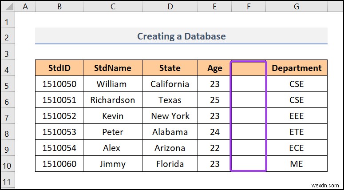
Task: Select the cell with California
Action: tap(170, 84)
